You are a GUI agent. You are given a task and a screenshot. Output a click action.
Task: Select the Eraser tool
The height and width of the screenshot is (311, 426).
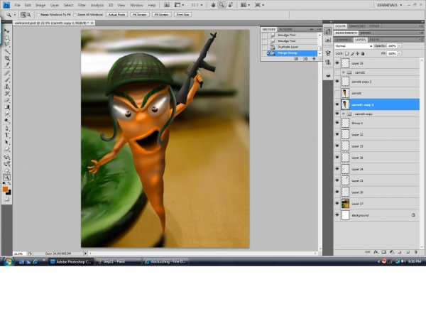click(x=7, y=100)
